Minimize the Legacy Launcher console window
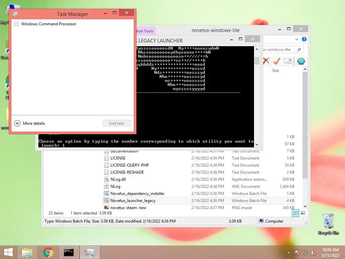Viewport: 345px width, 259px height. pos(231,39)
